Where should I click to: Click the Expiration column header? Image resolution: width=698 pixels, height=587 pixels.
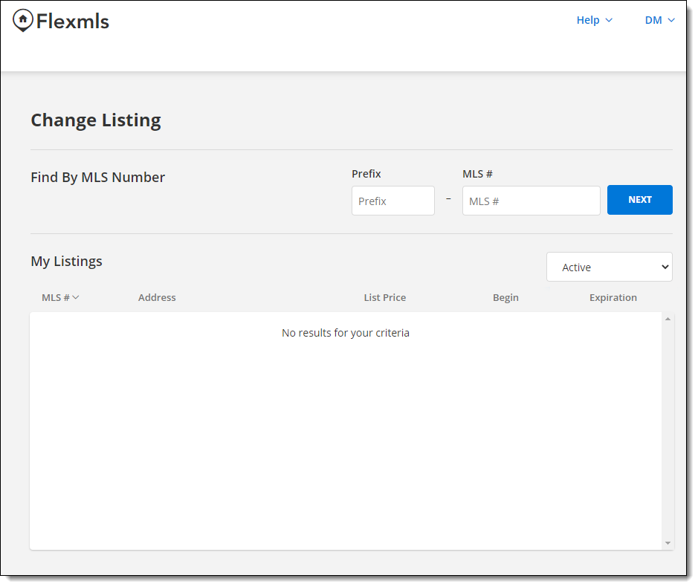613,297
